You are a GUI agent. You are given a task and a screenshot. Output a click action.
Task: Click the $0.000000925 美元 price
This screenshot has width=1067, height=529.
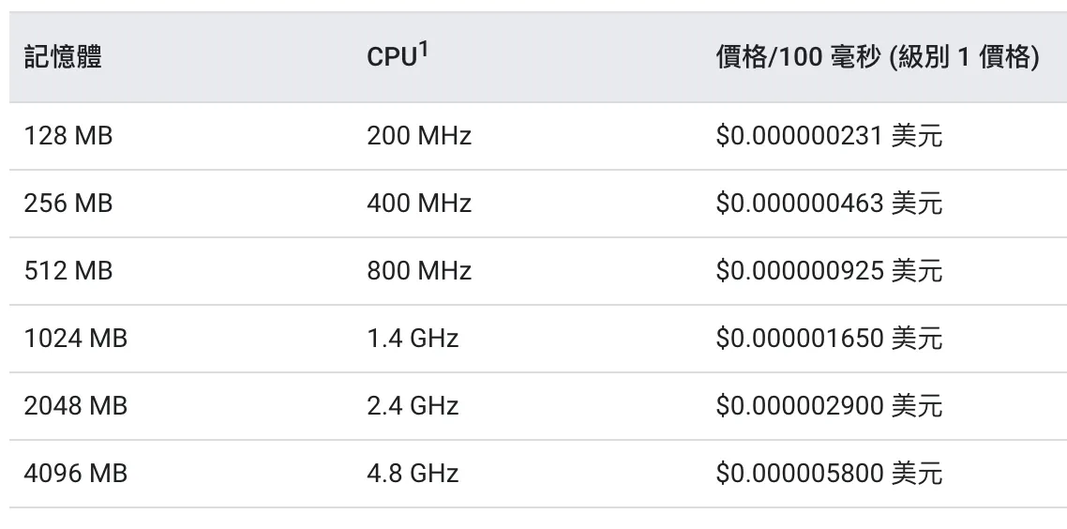[x=829, y=271]
